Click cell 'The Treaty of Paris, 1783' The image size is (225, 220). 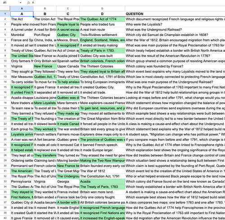point(102,187)
